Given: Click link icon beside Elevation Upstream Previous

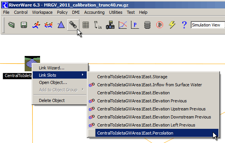Looking at the screenshot, I should (92, 109).
